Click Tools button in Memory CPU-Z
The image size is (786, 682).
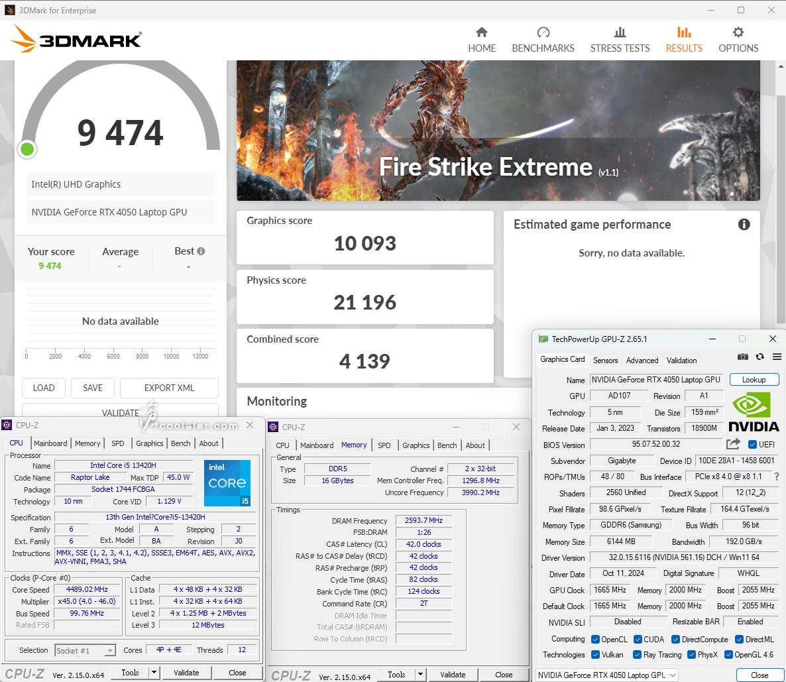tap(396, 675)
